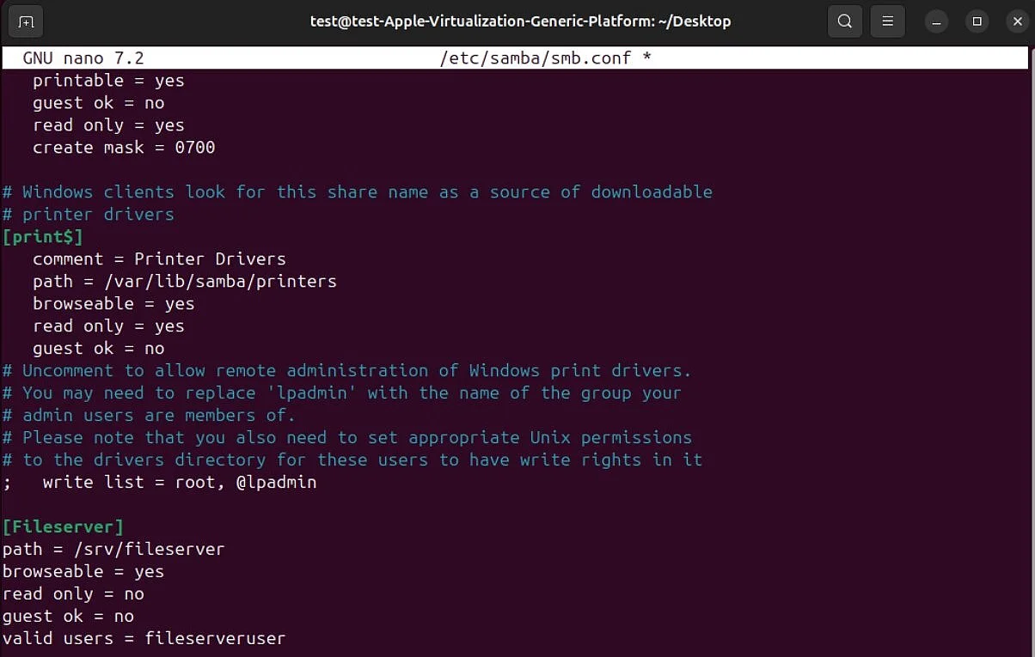Maximize the terminal window

tap(977, 21)
